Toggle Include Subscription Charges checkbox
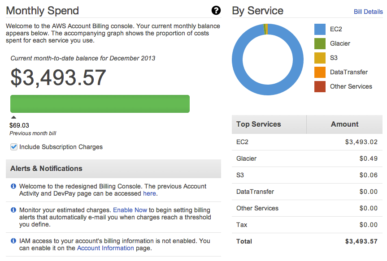The height and width of the screenshot is (261, 387). (x=14, y=147)
